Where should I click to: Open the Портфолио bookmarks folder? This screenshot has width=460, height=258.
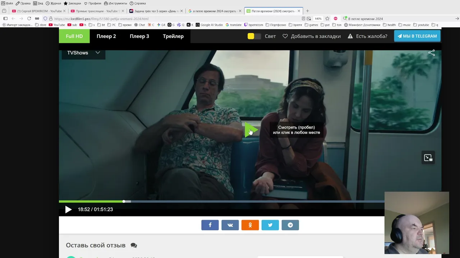tap(276, 25)
